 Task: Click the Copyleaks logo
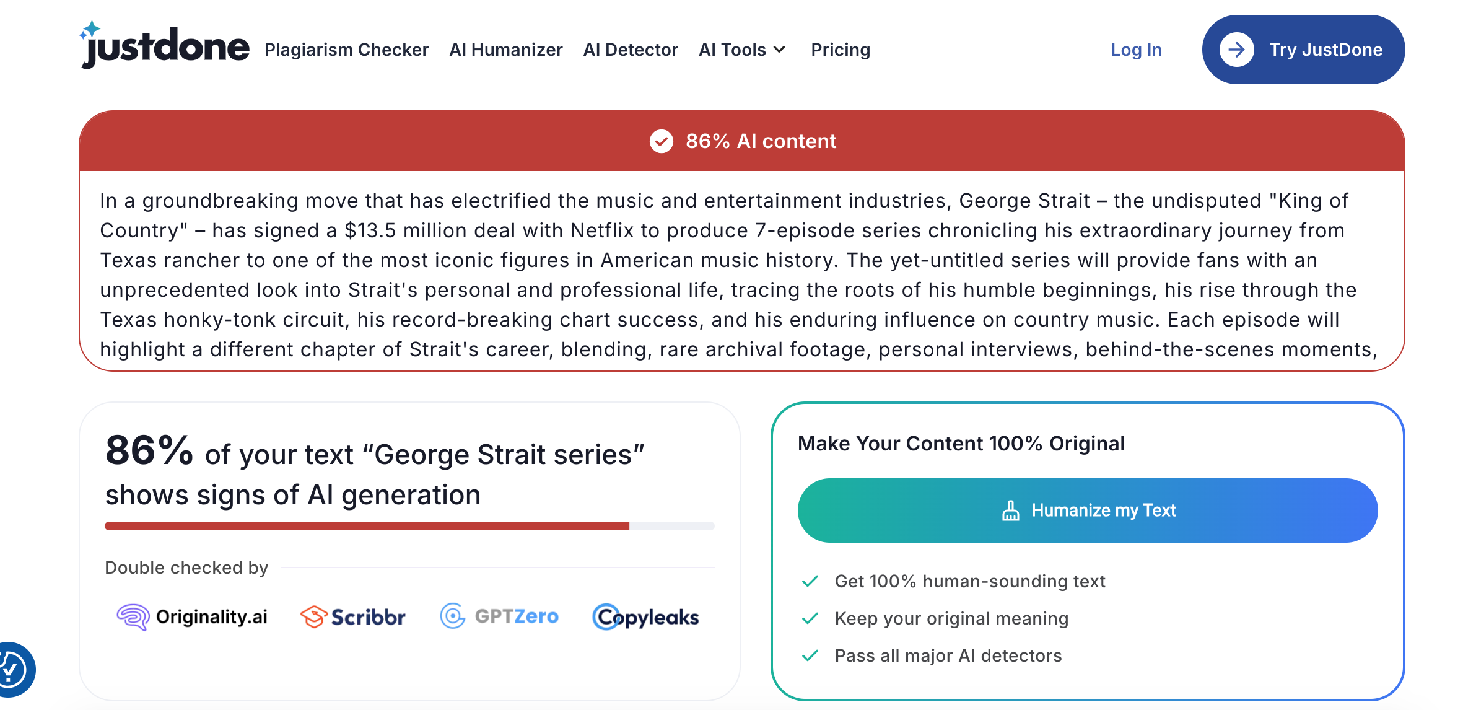point(645,617)
